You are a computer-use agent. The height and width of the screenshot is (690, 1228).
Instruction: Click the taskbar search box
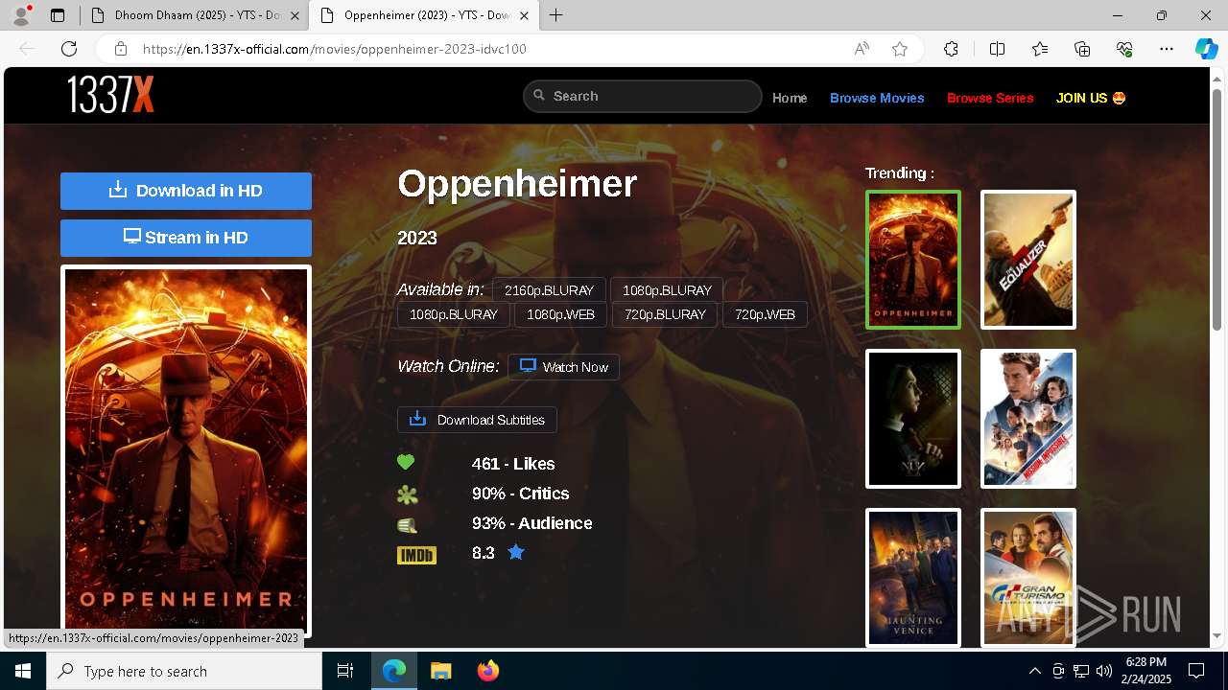pyautogui.click(x=184, y=671)
